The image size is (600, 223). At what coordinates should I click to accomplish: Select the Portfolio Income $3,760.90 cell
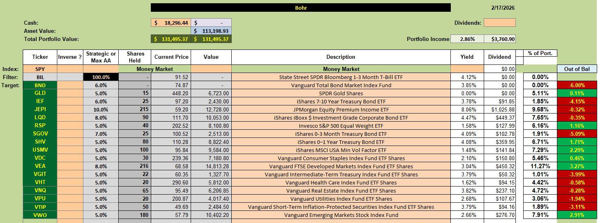(x=500, y=39)
